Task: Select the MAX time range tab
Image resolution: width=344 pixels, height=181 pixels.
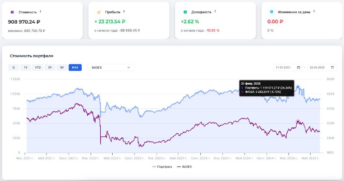Action: [75, 67]
